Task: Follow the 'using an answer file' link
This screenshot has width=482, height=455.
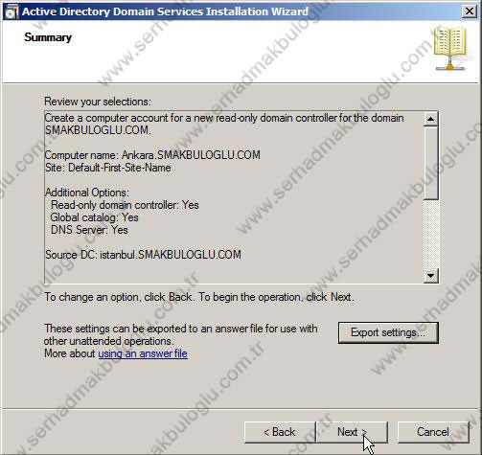Action: click(x=143, y=353)
